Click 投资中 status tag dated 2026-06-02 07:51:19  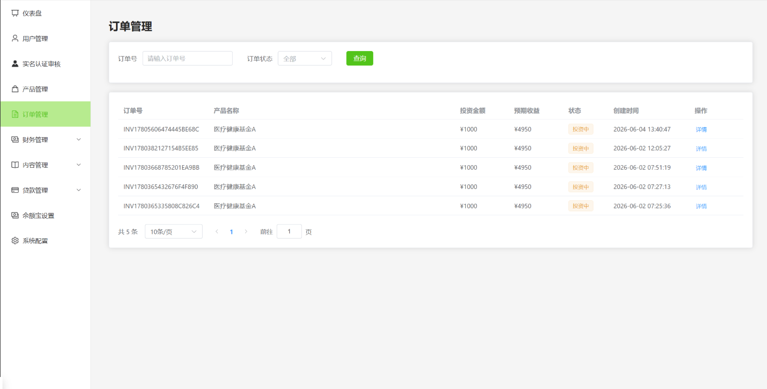580,167
